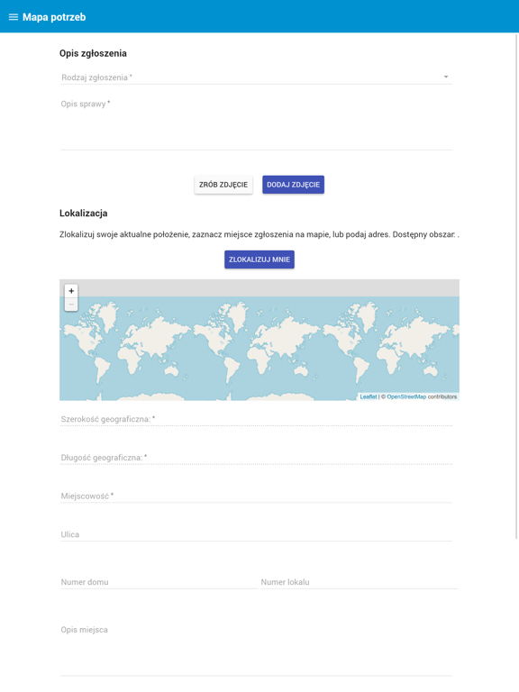Image resolution: width=519 pixels, height=692 pixels.
Task: Open the Leaflet attribution link
Action: click(x=368, y=396)
